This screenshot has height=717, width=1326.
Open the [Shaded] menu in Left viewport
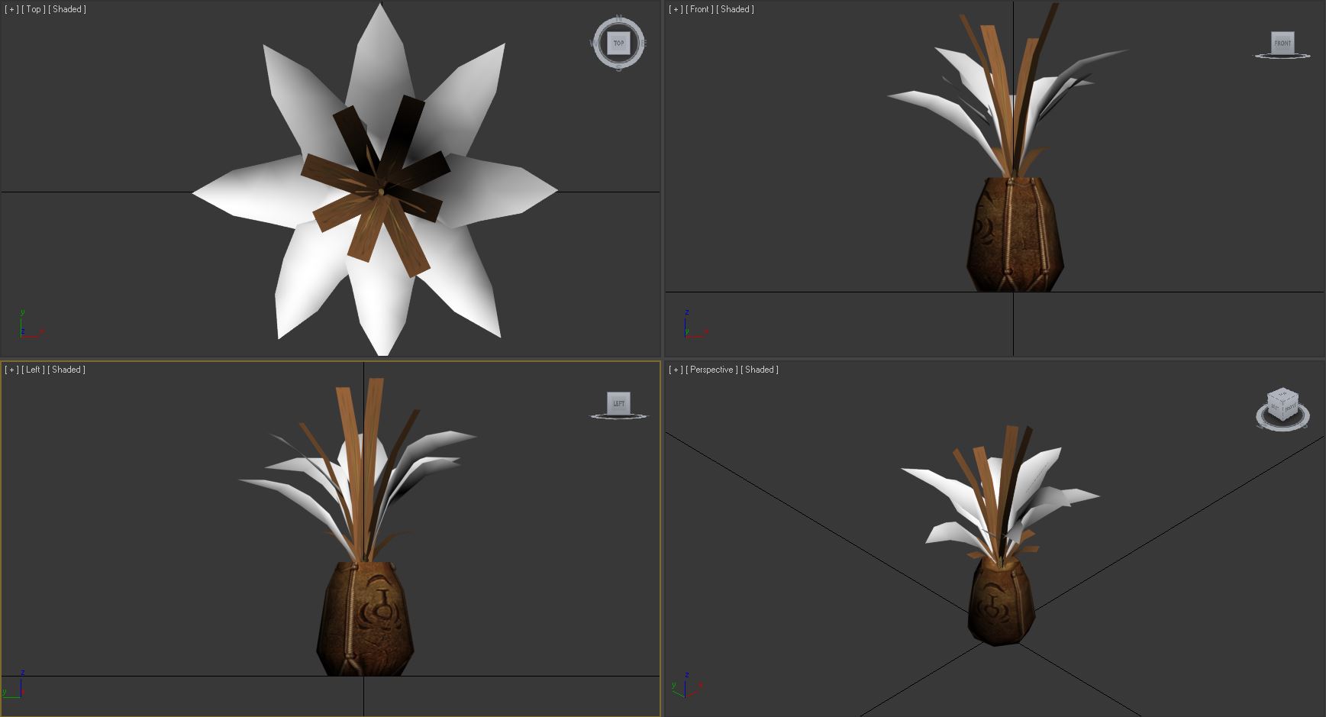tap(66, 370)
